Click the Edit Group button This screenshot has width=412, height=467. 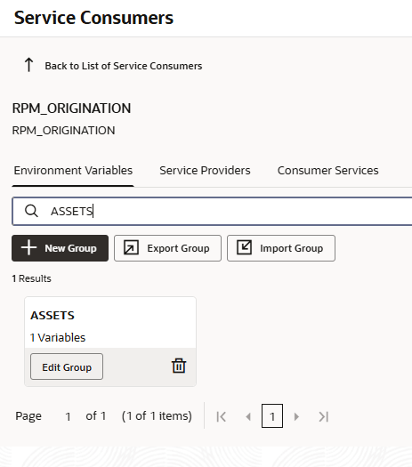coord(67,366)
